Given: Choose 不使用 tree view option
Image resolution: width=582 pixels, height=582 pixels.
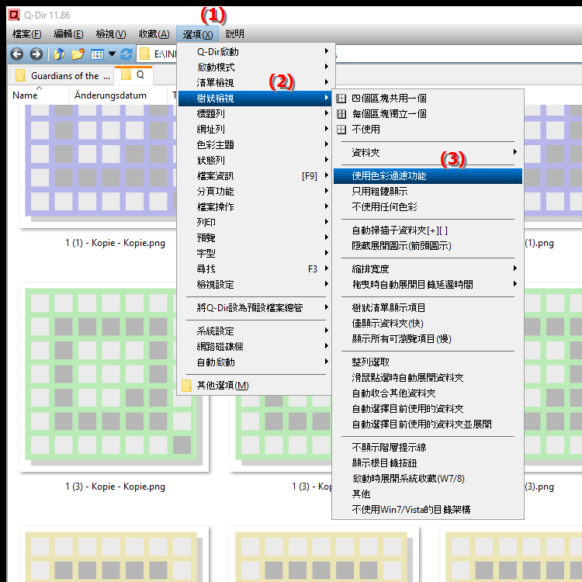Looking at the screenshot, I should click(x=428, y=130).
